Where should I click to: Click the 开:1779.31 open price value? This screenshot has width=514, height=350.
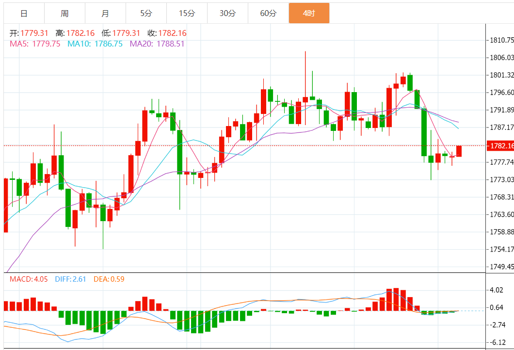pyautogui.click(x=29, y=33)
